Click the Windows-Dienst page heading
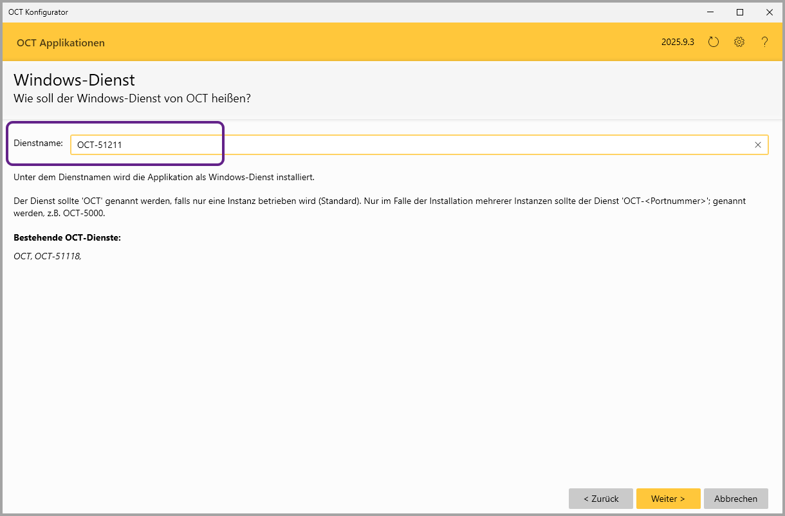 tap(74, 80)
